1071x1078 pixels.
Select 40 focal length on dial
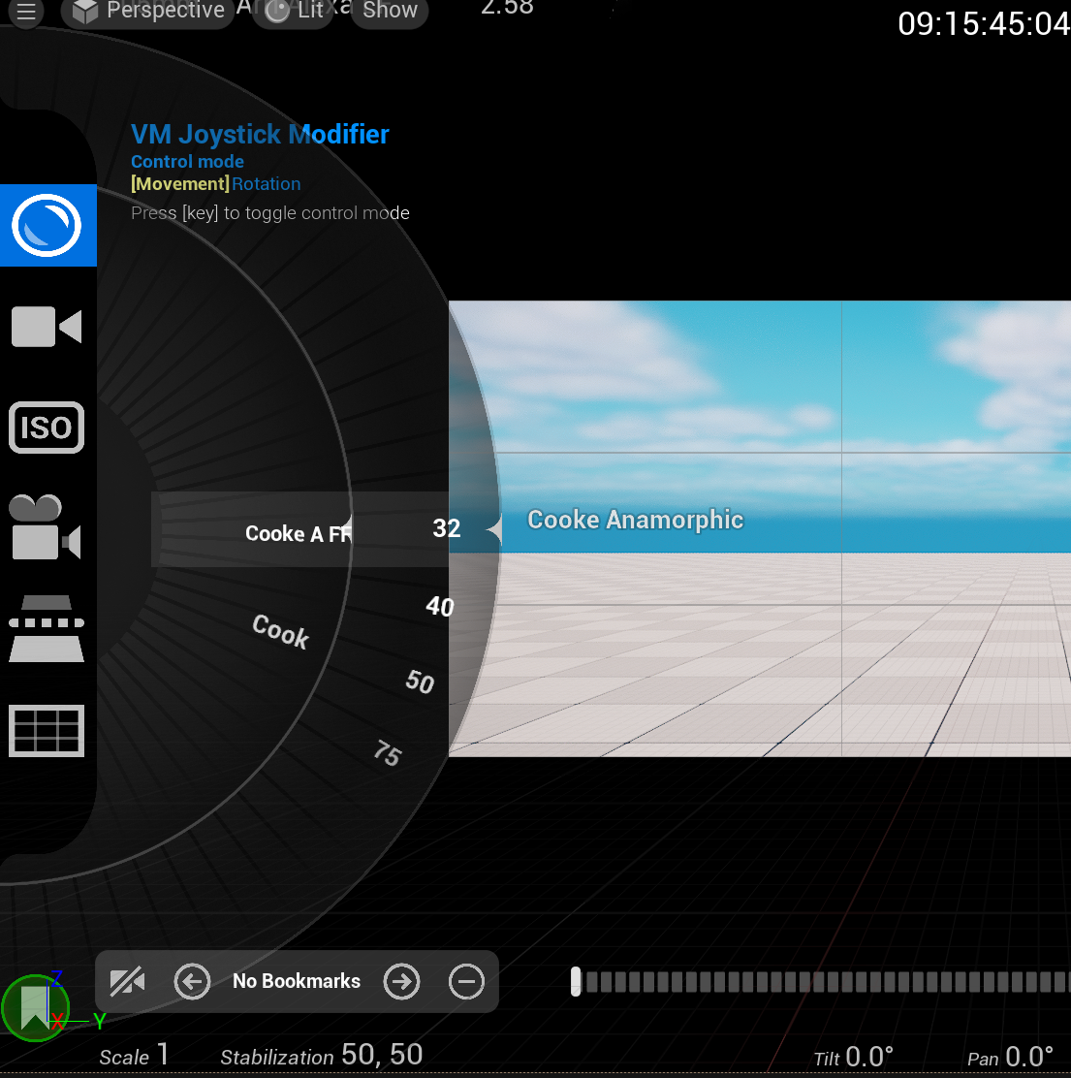pyautogui.click(x=440, y=607)
